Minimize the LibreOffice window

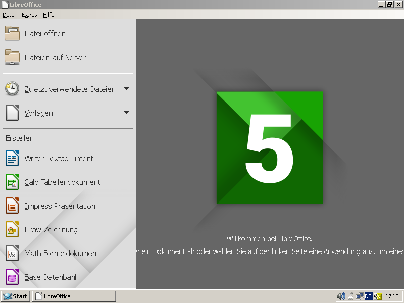381,5
